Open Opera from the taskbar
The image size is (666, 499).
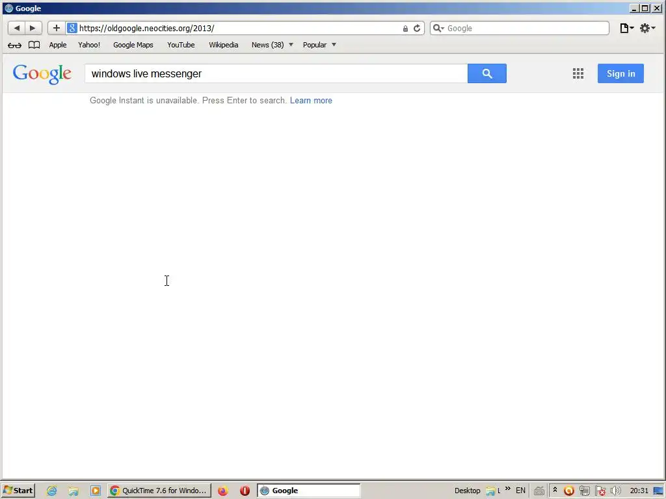pyautogui.click(x=245, y=491)
